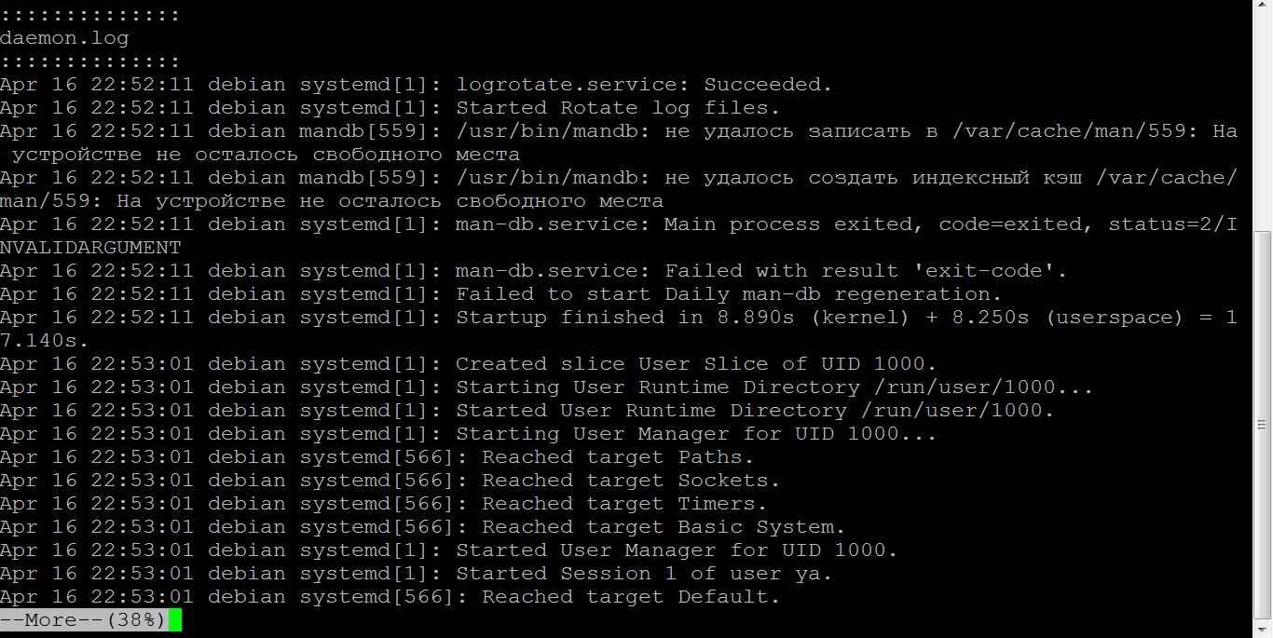The height and width of the screenshot is (638, 1273).
Task: Click the 'не удалось создать индексный кэш' line
Action: (x=619, y=189)
